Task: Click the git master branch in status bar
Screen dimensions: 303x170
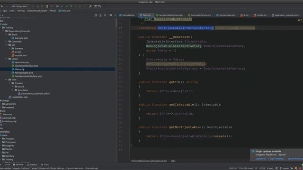Action: click(x=285, y=168)
